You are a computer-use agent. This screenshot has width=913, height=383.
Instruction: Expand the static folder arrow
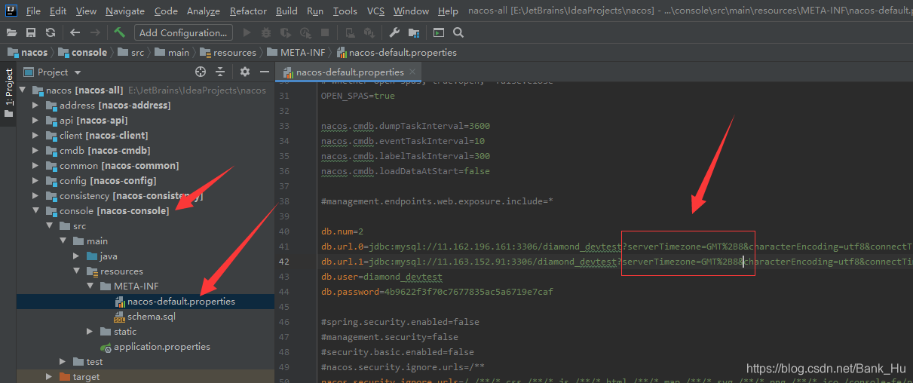(x=90, y=332)
